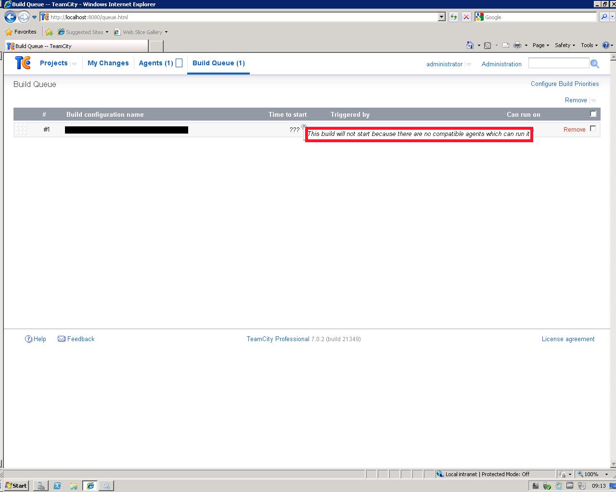Click the TeamCity logo icon
The image size is (616, 492).
[23, 63]
